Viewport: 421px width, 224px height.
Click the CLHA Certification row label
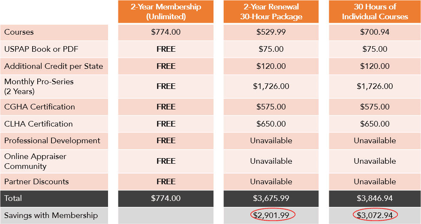tap(39, 124)
